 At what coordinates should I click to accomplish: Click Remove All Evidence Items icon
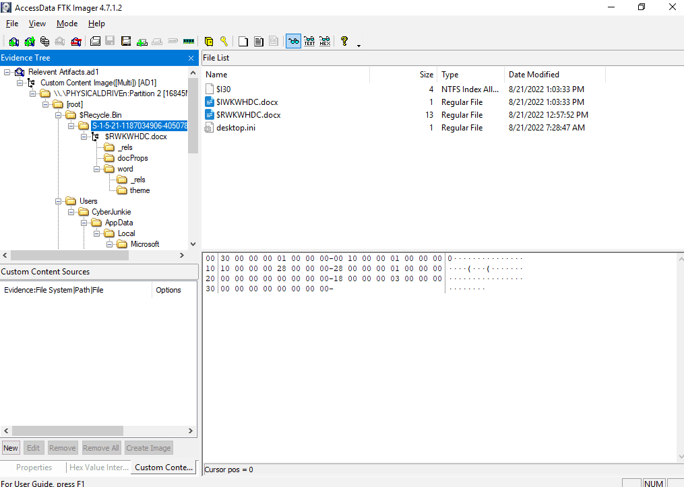(76, 42)
